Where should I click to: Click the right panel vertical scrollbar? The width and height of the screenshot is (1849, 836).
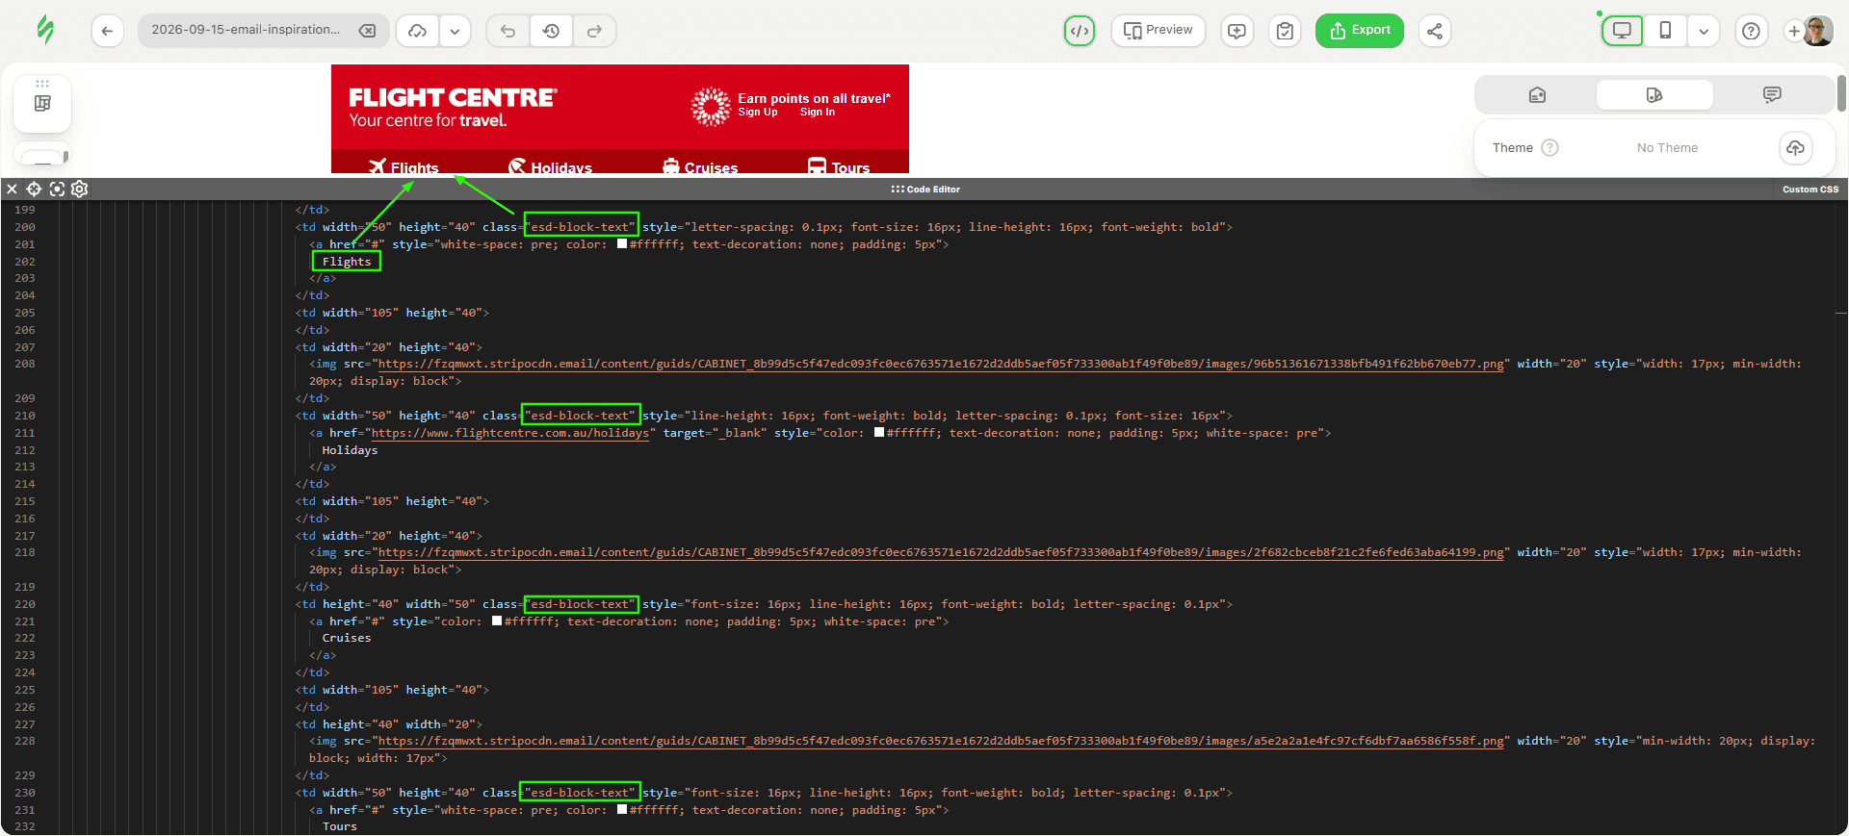(x=1841, y=94)
